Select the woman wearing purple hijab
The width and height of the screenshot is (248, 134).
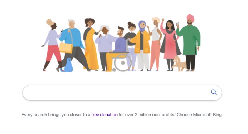(142, 46)
